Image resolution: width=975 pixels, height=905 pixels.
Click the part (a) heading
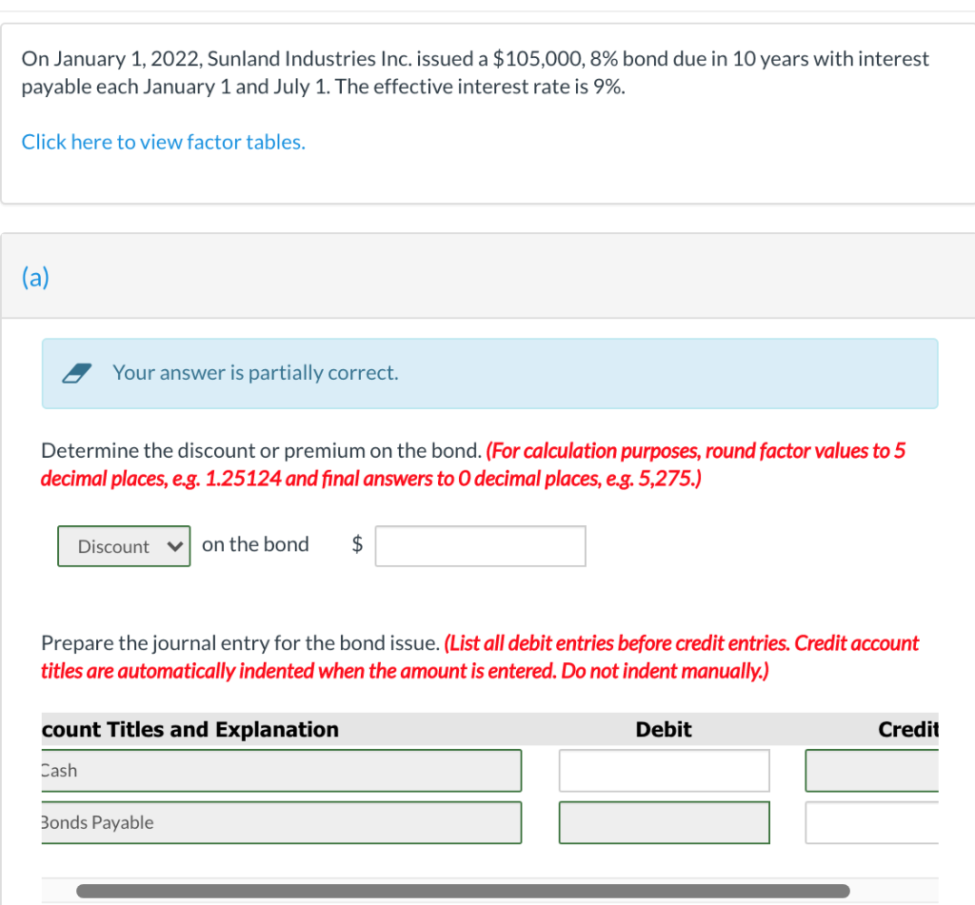[35, 277]
